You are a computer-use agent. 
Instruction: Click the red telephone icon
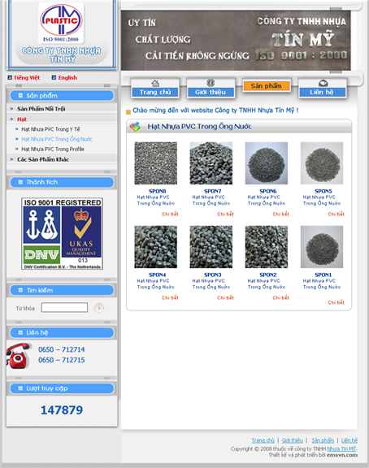pos(18,356)
